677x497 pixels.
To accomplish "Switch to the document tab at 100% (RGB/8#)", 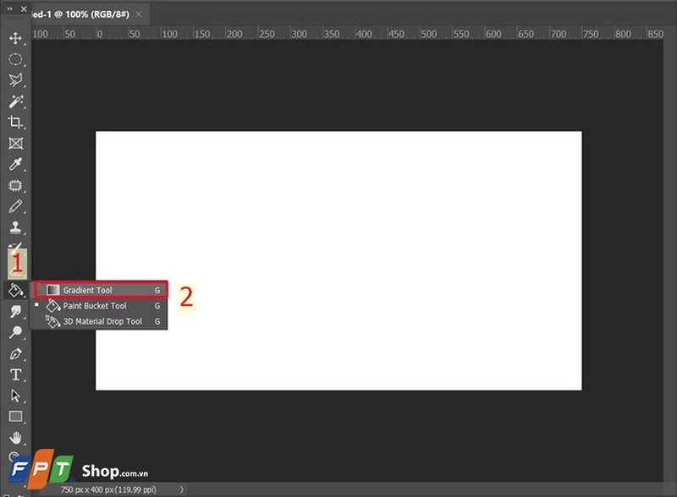I will pos(80,14).
